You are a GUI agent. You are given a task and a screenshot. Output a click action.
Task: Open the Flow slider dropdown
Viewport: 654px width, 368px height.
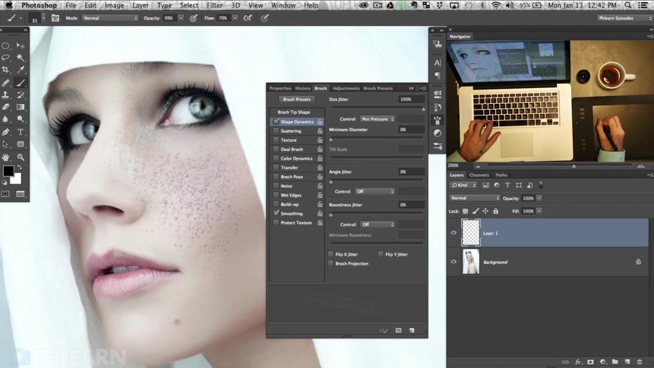235,18
